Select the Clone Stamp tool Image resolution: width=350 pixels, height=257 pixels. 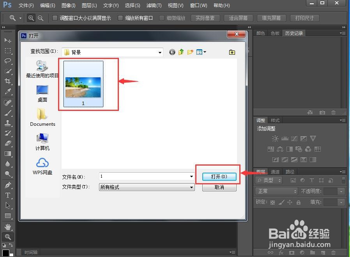click(8, 122)
